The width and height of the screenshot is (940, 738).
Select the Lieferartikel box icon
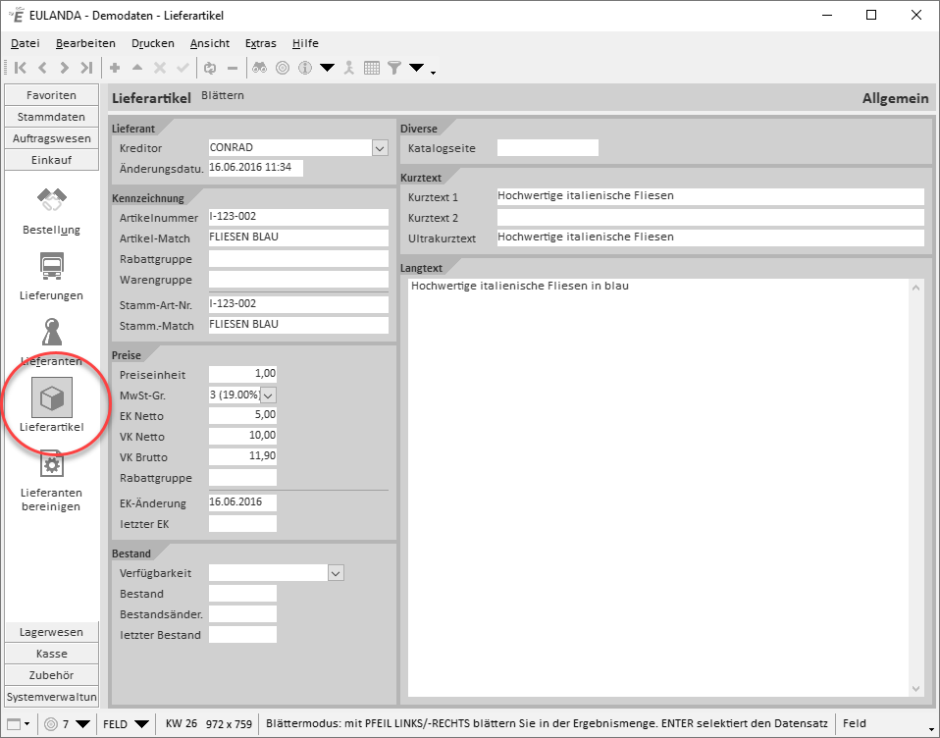tap(52, 397)
